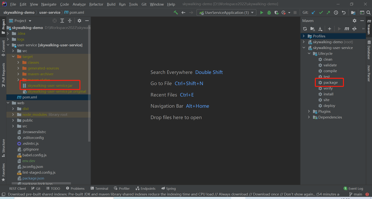Open the Event Log

(353, 189)
